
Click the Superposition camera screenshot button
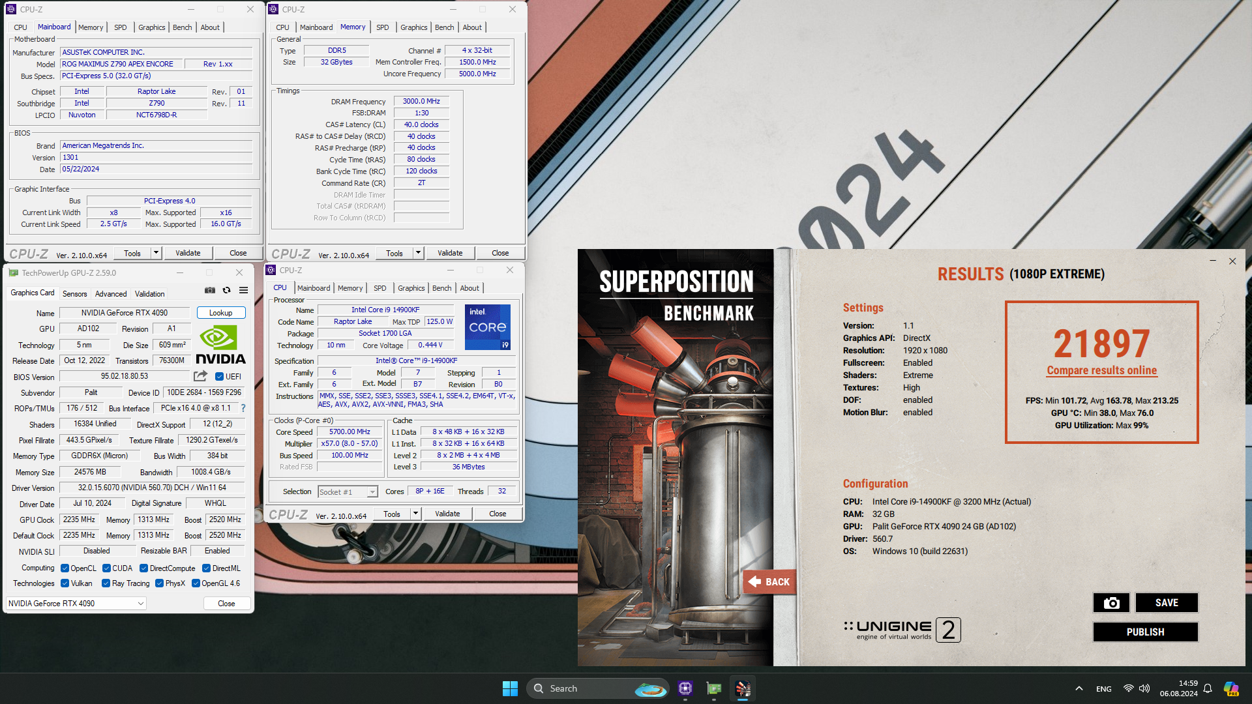[1111, 603]
